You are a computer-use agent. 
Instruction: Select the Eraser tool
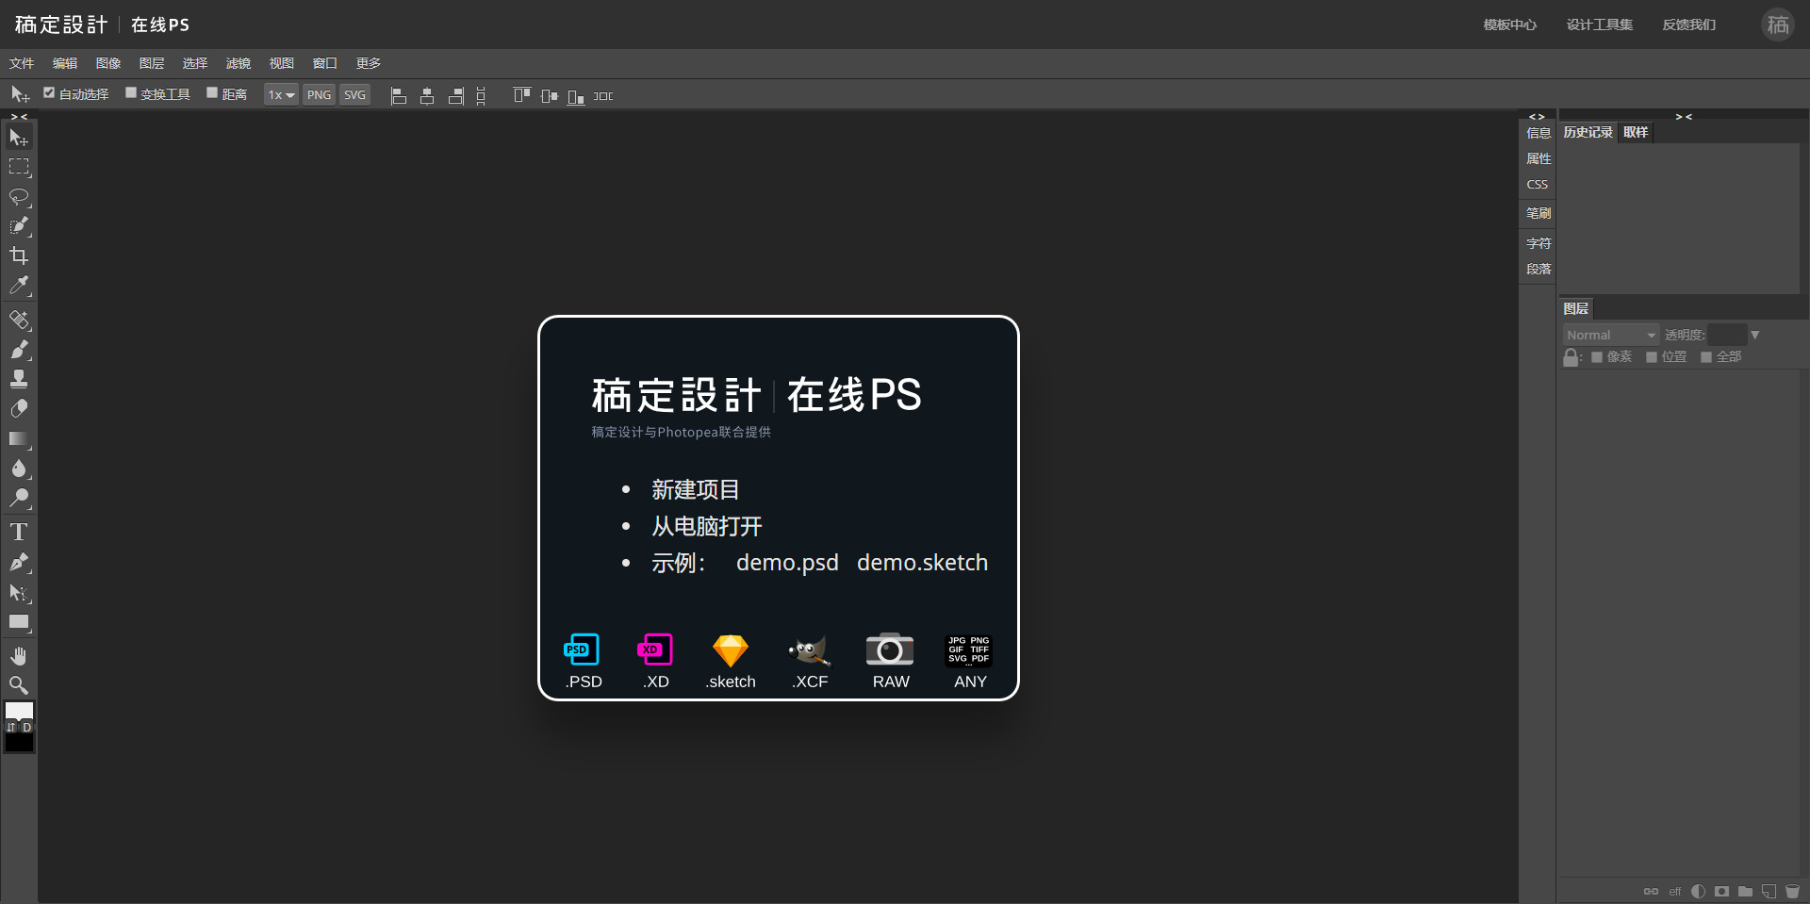[x=19, y=409]
